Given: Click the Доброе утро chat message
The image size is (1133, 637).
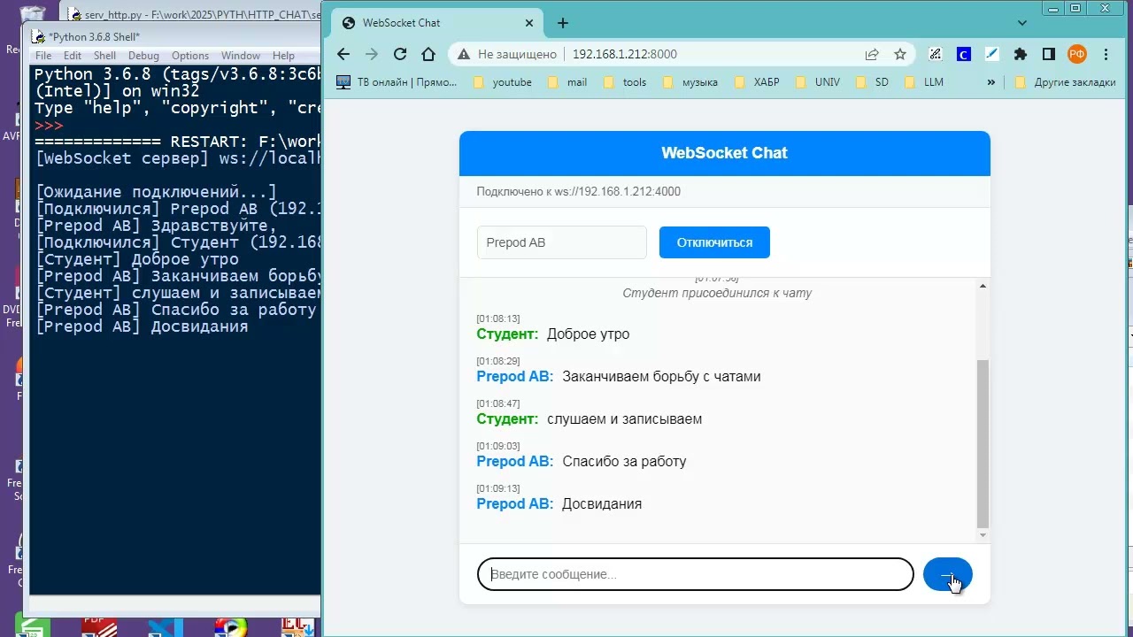Looking at the screenshot, I should tap(588, 334).
